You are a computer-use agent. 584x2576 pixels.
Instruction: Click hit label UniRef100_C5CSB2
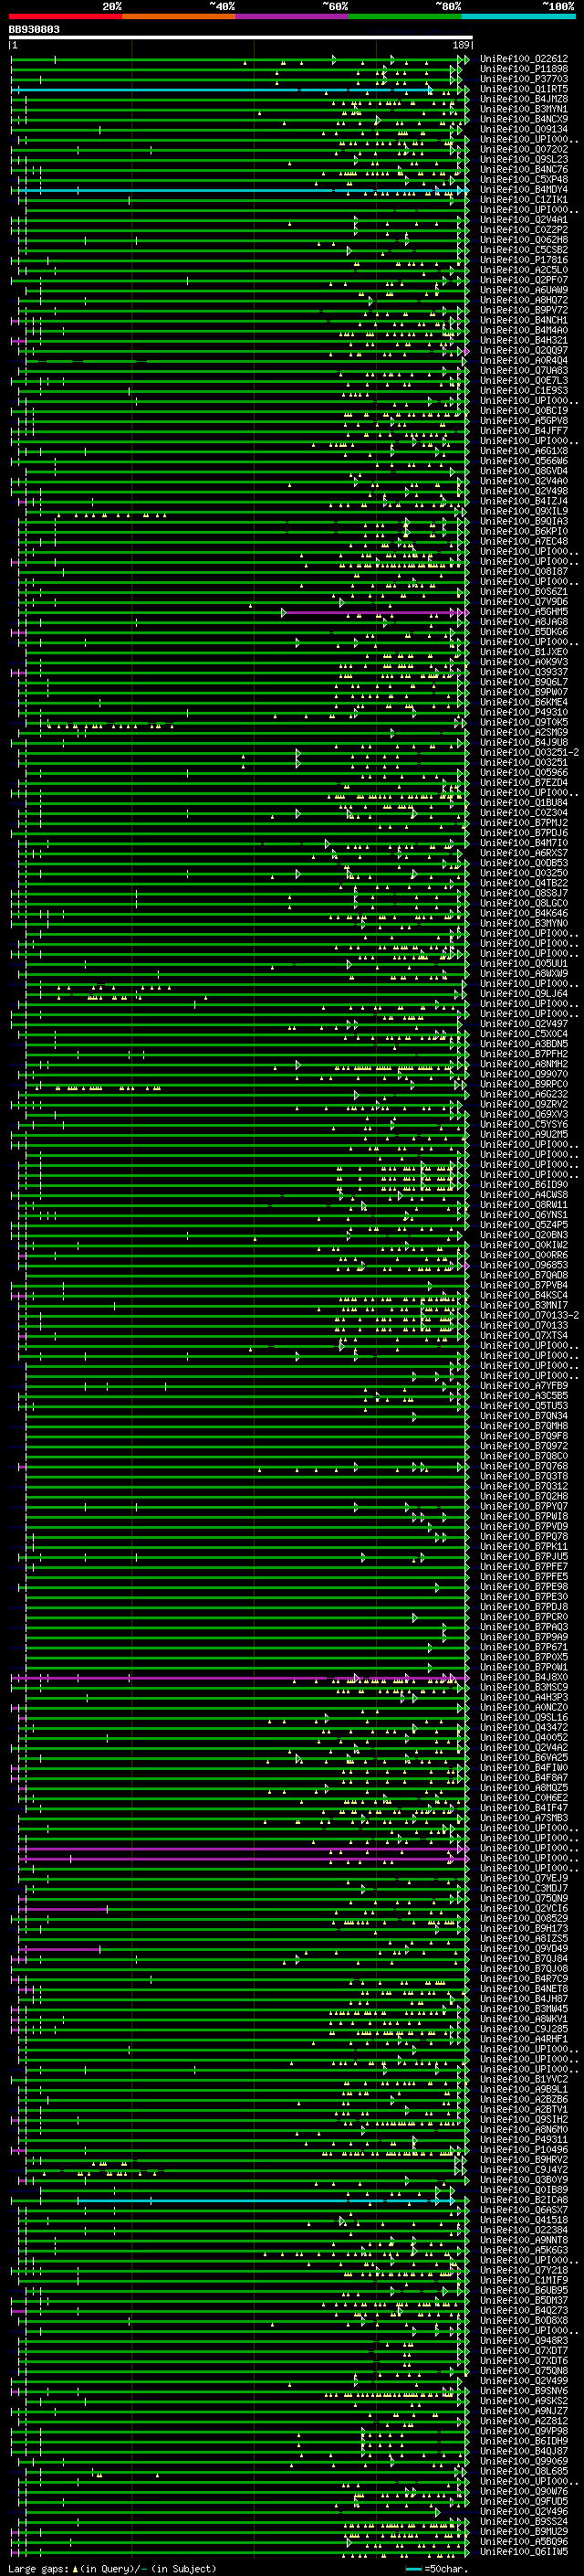[x=524, y=250]
